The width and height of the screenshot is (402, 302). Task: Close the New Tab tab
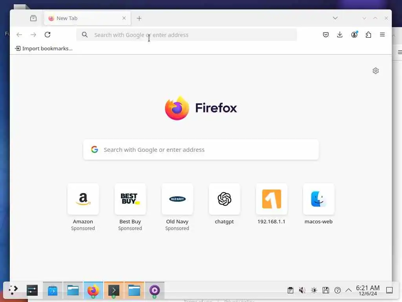tap(124, 18)
